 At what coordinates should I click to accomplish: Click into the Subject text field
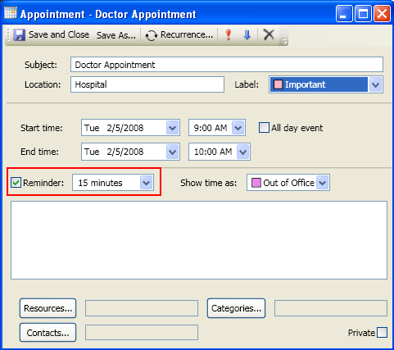(227, 65)
